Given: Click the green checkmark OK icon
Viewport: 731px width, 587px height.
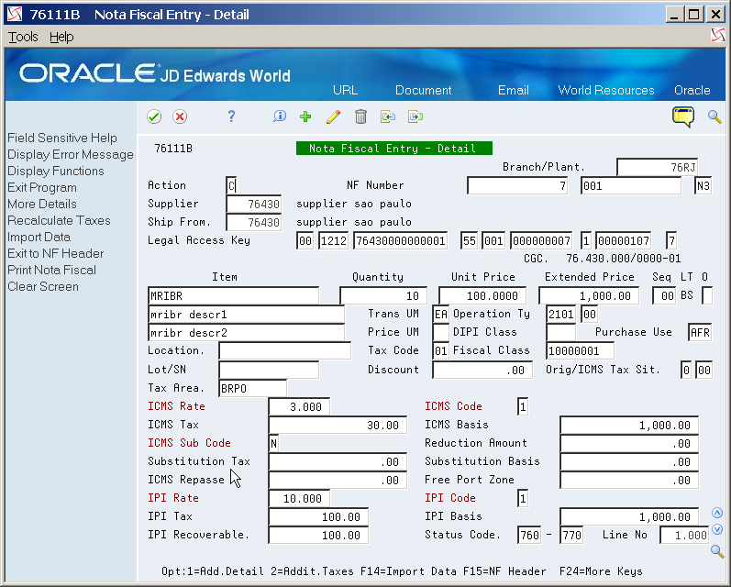Looking at the screenshot, I should point(154,116).
